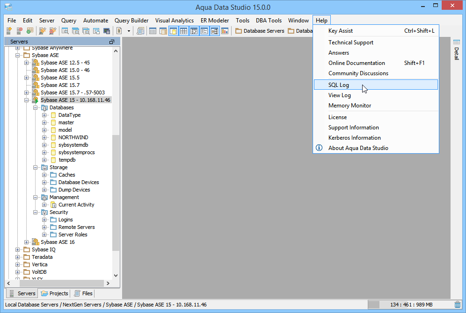
Task: Open Online Documentation from Help menu
Action: (376, 63)
